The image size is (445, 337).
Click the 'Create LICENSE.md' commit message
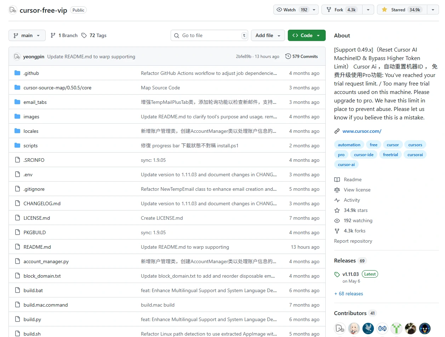click(x=162, y=218)
